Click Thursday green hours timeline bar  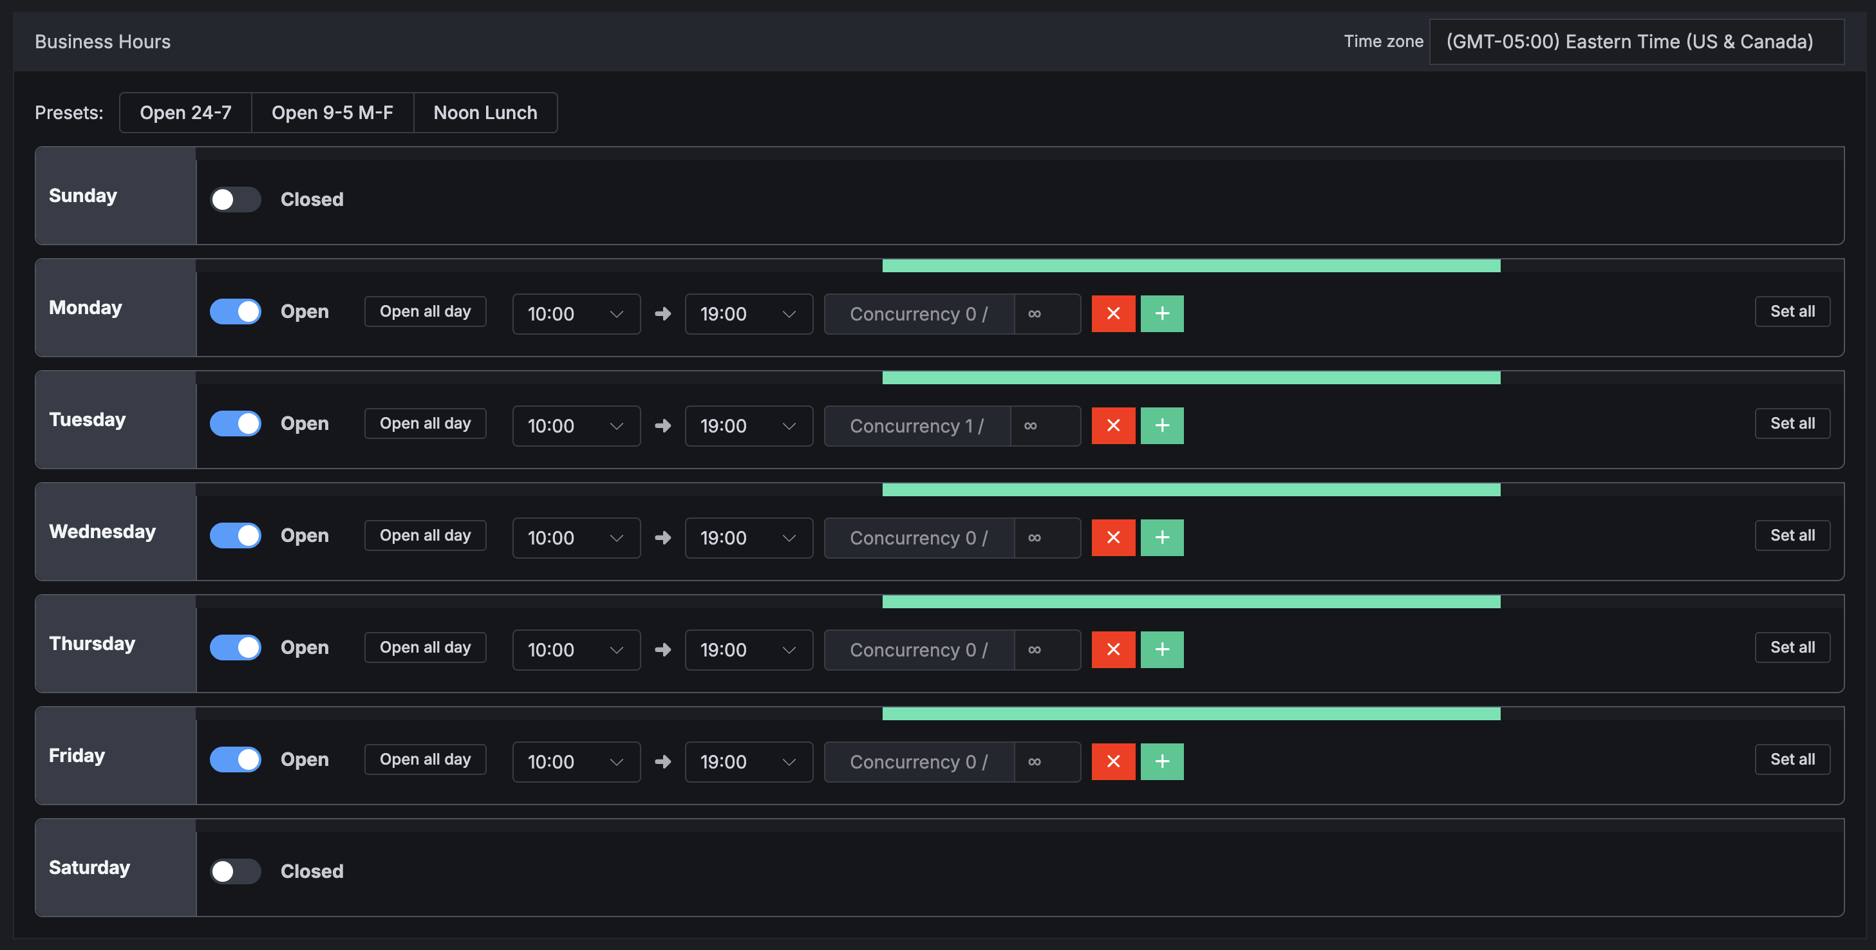point(1192,602)
